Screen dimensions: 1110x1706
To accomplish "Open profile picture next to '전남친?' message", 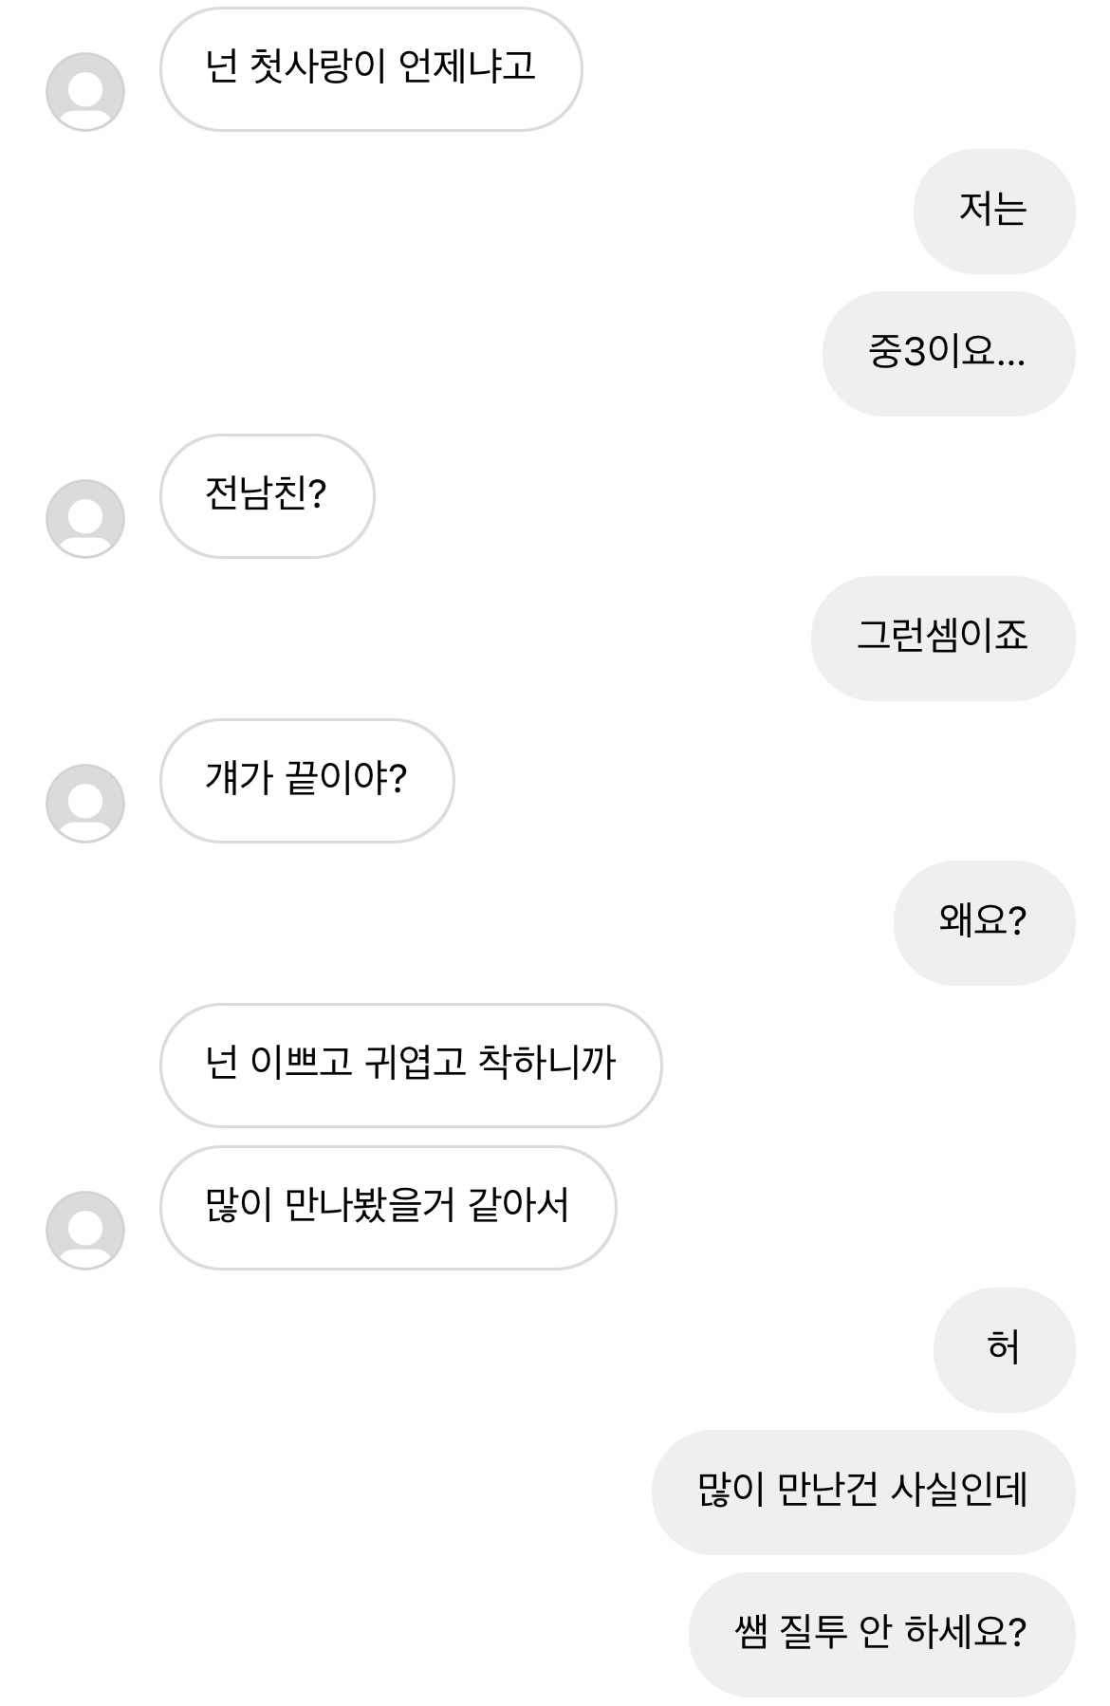I will tap(85, 519).
